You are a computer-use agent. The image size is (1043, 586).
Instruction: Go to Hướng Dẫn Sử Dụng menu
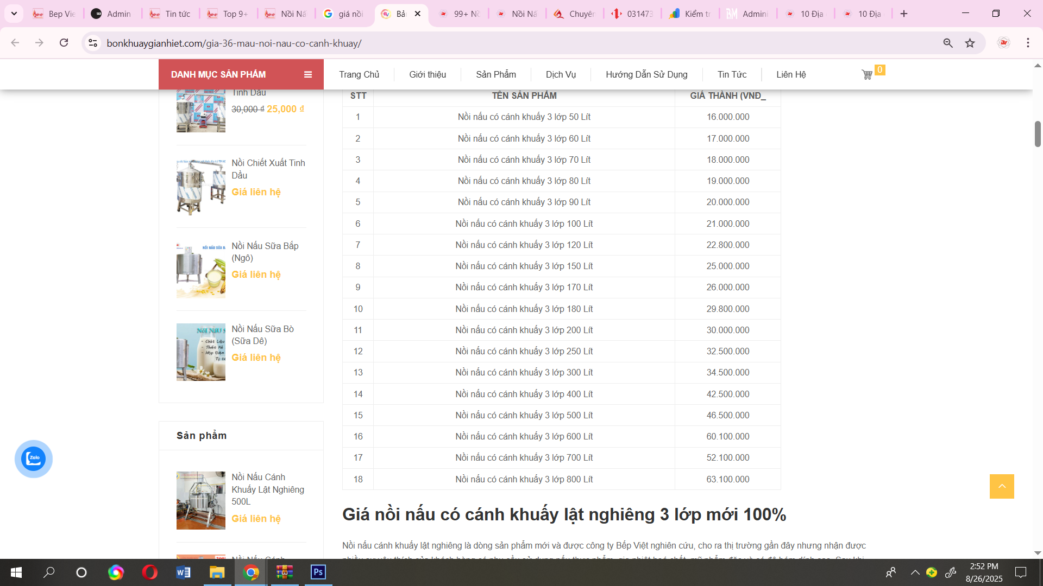pos(646,74)
